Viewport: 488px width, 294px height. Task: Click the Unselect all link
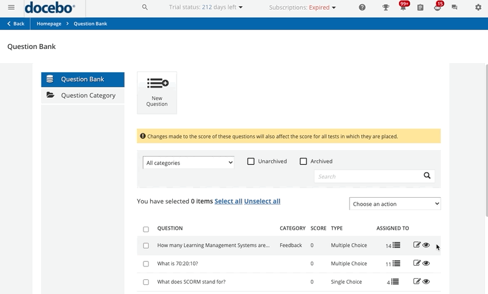coord(262,201)
